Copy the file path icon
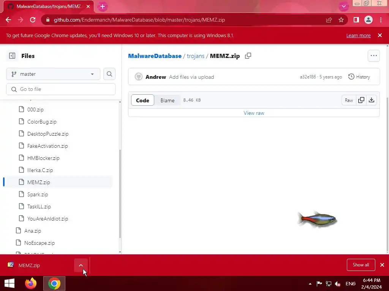 (248, 56)
